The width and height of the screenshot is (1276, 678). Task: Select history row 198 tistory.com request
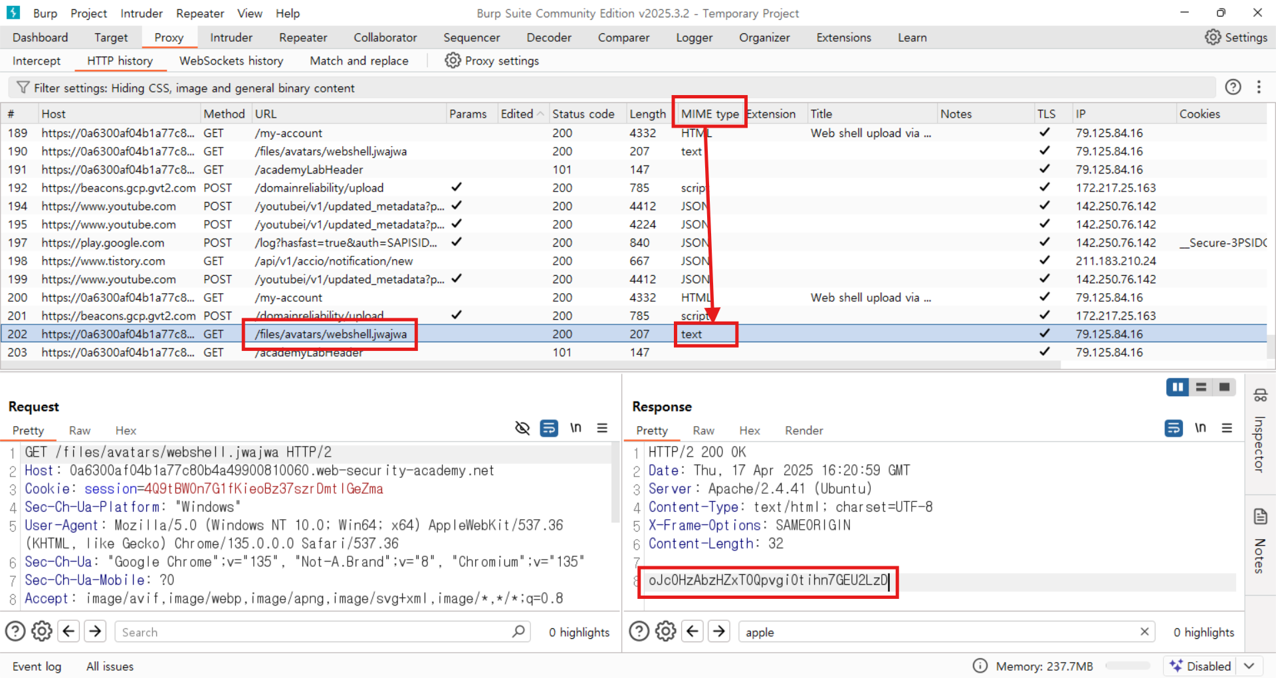click(x=634, y=261)
